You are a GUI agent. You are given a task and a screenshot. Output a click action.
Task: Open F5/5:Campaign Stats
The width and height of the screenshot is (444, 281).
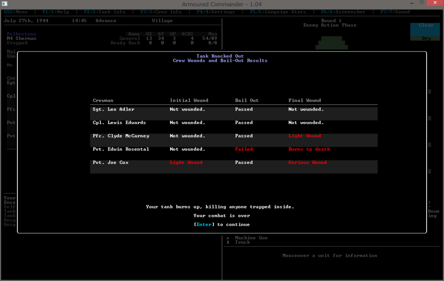(x=278, y=12)
